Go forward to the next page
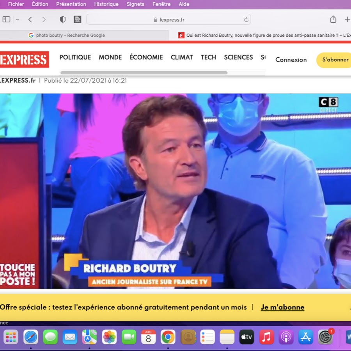The image size is (351, 351). (x=44, y=20)
